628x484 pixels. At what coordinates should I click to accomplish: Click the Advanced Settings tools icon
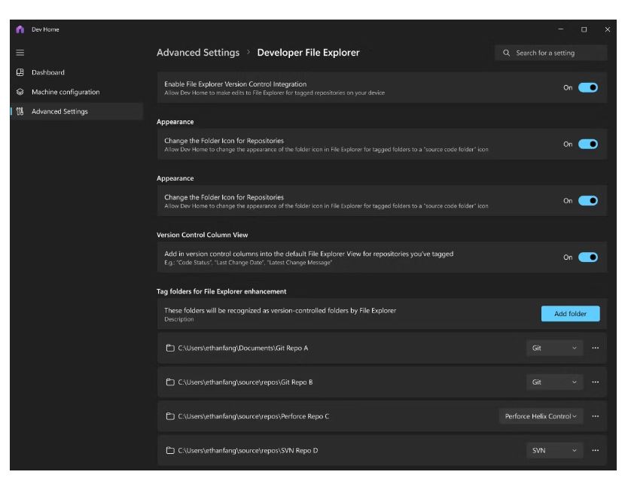click(20, 111)
